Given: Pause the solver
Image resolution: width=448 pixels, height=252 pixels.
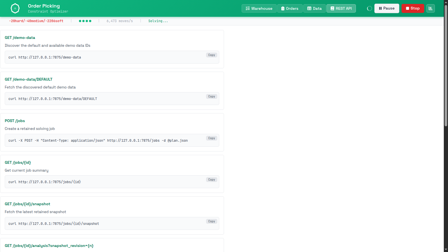Looking at the screenshot, I should tap(387, 8).
